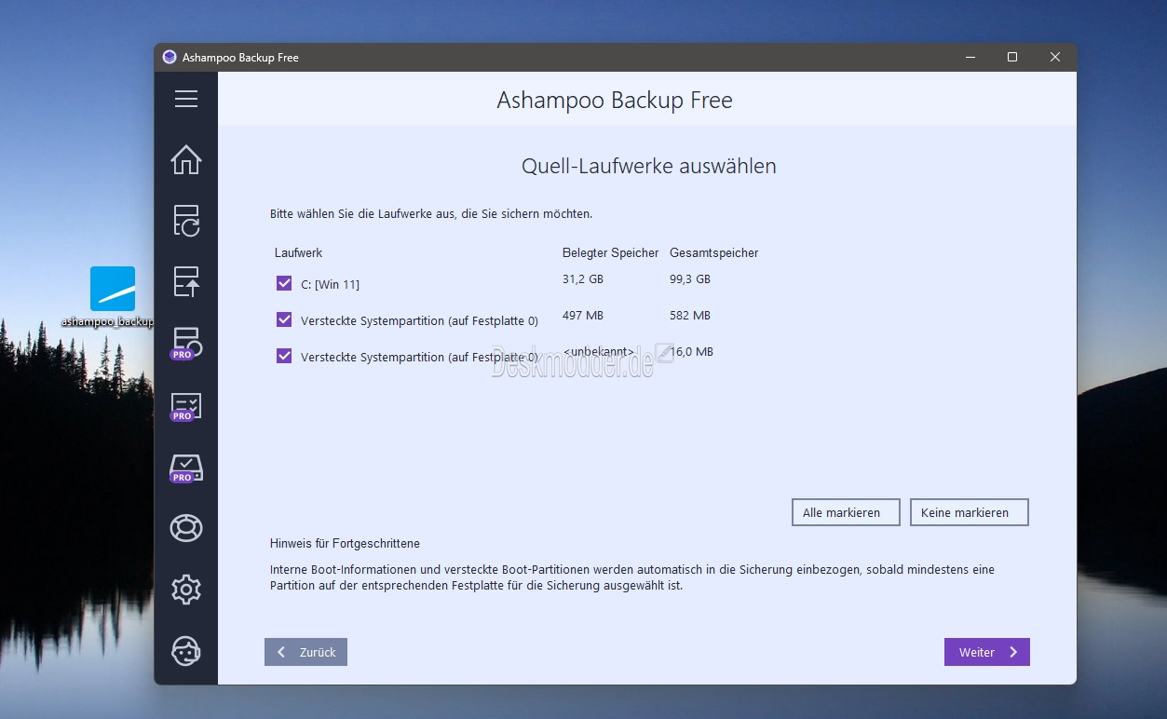Click the total space value 99,3 GB
The image size is (1167, 719).
[690, 279]
